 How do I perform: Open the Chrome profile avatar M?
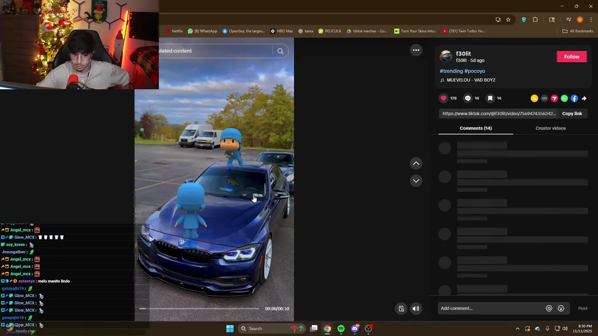(x=580, y=20)
